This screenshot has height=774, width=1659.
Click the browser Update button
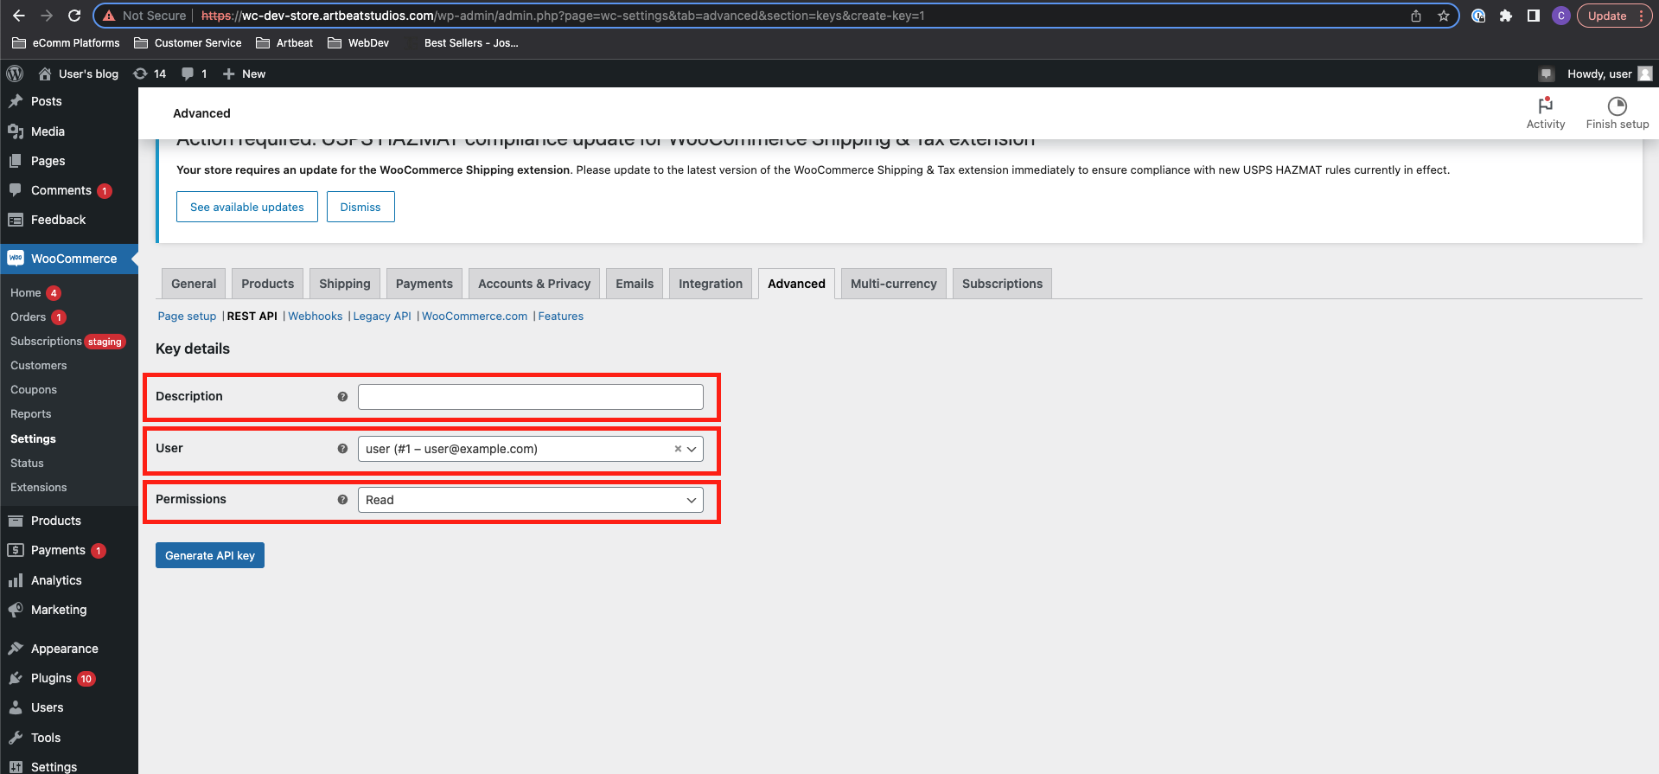[x=1615, y=16]
